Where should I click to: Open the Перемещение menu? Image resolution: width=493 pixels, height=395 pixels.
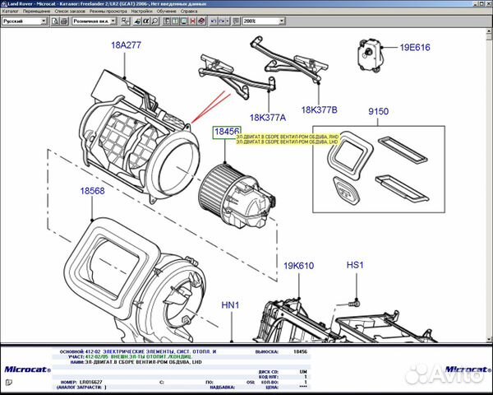pyautogui.click(x=36, y=11)
